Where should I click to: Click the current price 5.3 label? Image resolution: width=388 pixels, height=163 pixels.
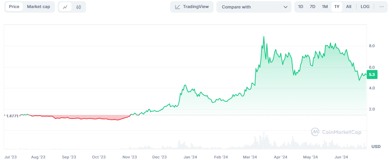point(372,75)
